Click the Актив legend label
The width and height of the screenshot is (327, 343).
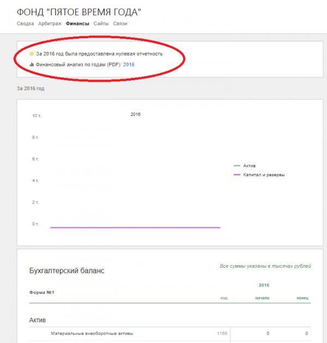pos(250,165)
